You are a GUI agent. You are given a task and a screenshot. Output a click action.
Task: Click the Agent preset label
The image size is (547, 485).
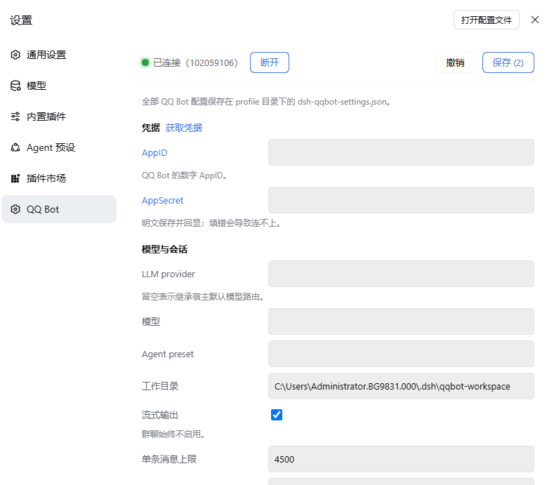pos(168,354)
